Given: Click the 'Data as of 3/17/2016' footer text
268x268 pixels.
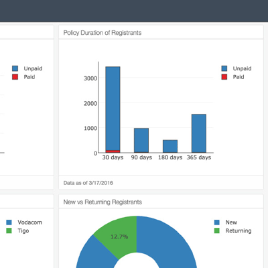Looking at the screenshot, I should [88, 183].
